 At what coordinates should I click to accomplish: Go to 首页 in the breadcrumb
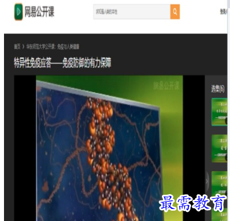pyautogui.click(x=17, y=46)
